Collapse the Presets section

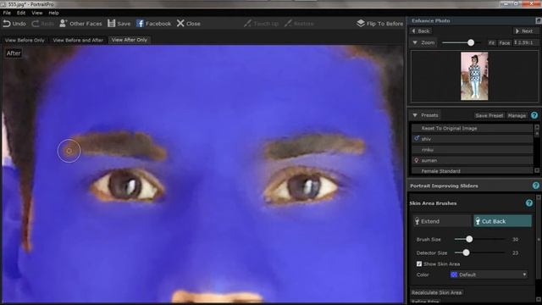[415, 115]
